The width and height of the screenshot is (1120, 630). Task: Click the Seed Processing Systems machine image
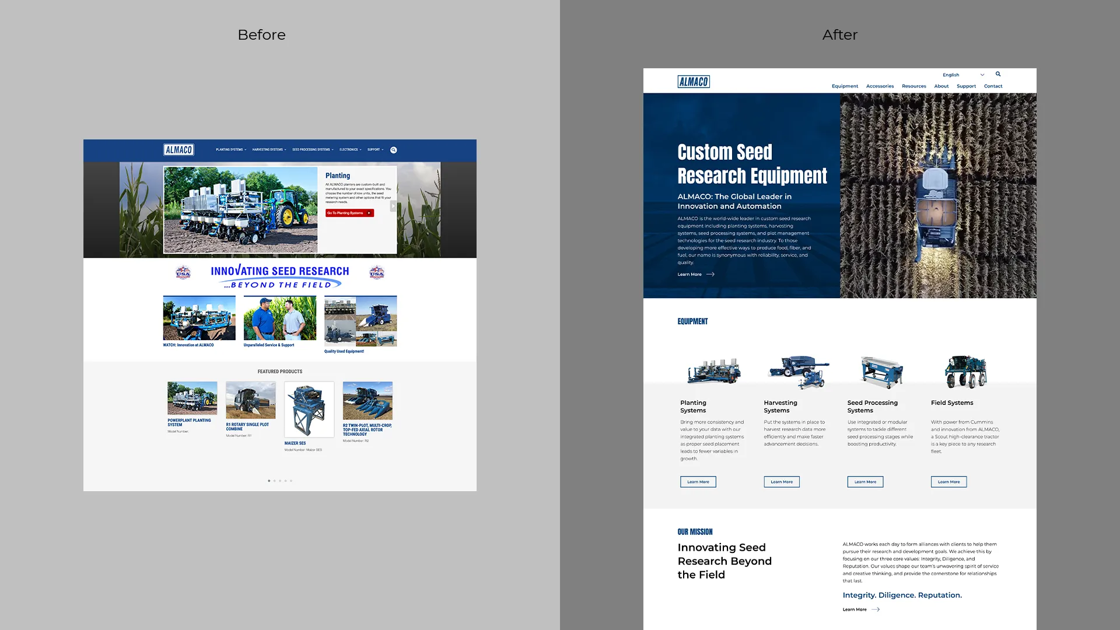882,372
